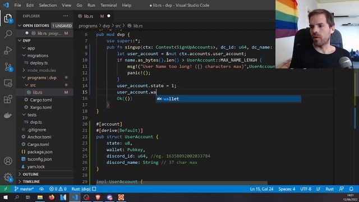
Task: Open Edit menu
Action: coord(30,5)
